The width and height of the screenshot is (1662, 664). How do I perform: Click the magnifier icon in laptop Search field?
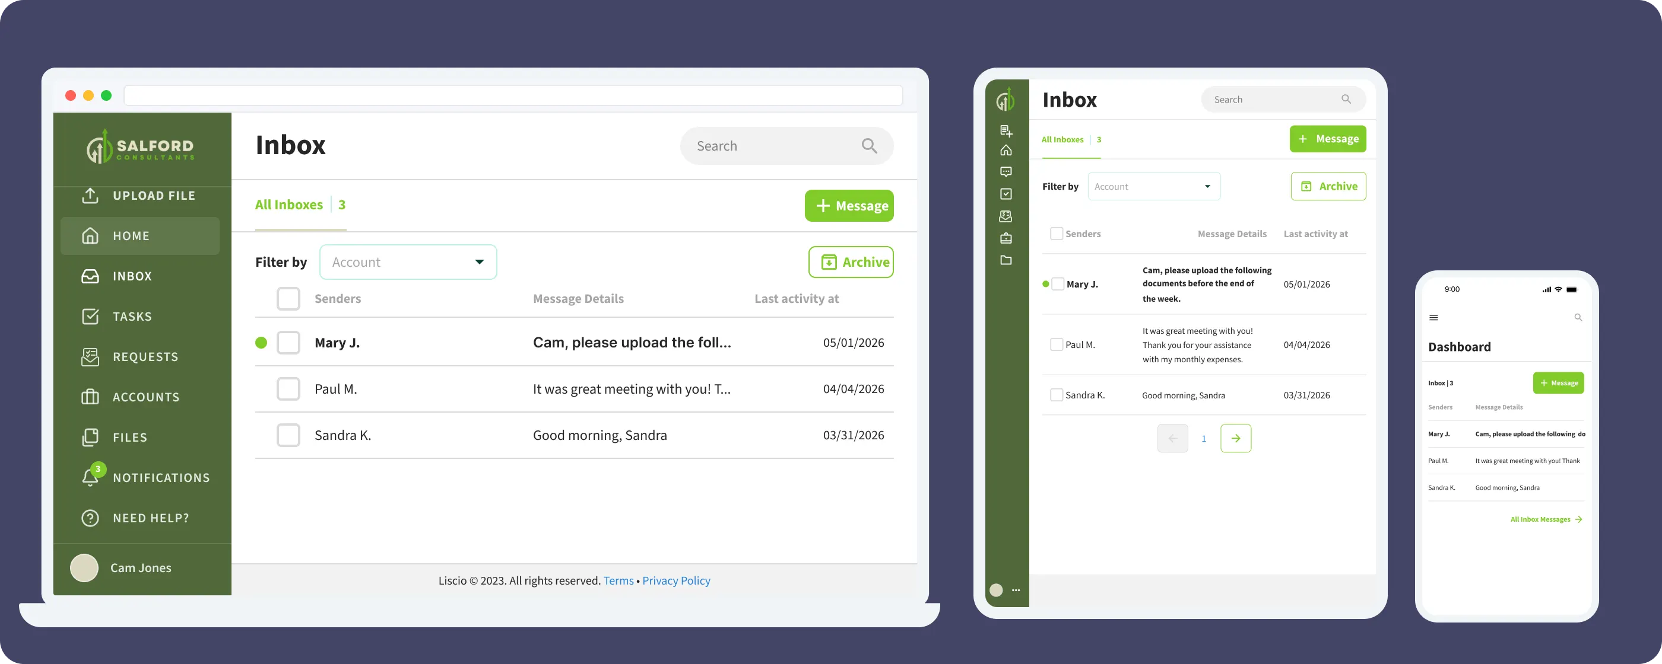coord(869,146)
